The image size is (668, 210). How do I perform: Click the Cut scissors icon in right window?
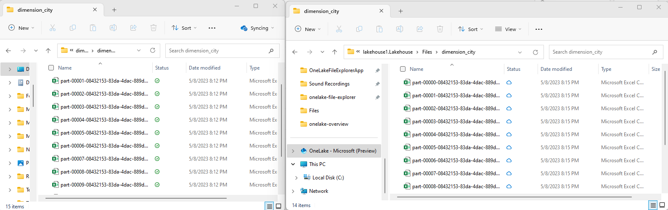[x=339, y=29]
